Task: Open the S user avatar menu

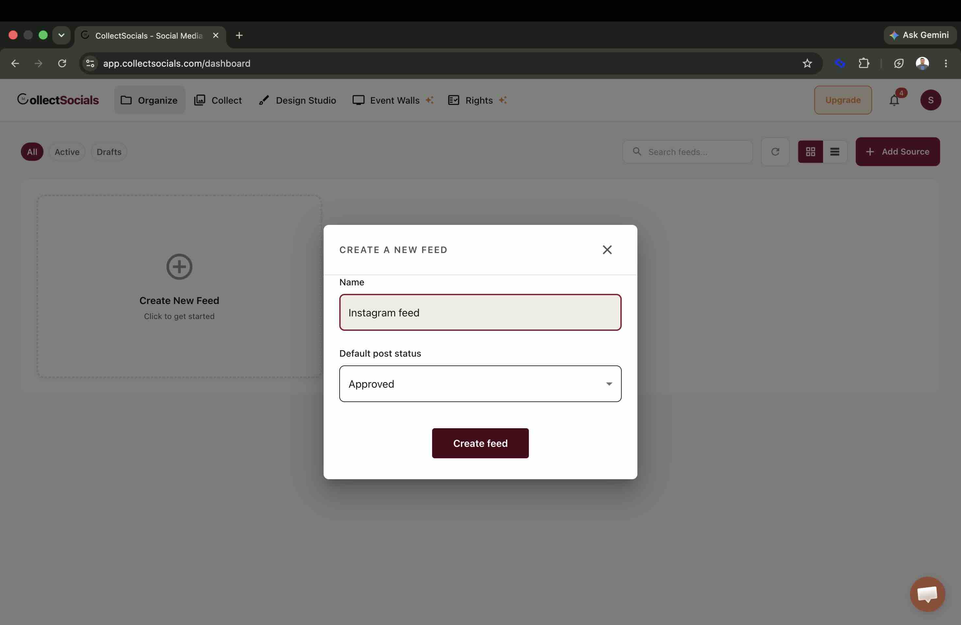Action: pyautogui.click(x=931, y=100)
